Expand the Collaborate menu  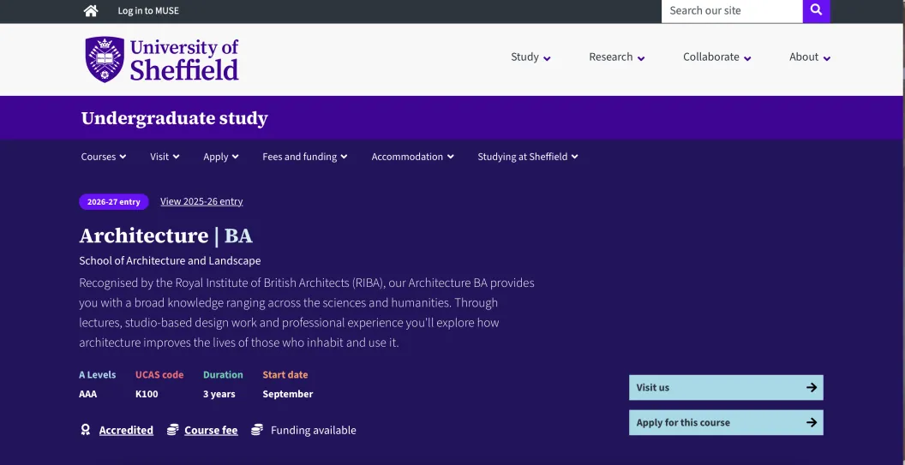[x=716, y=57]
